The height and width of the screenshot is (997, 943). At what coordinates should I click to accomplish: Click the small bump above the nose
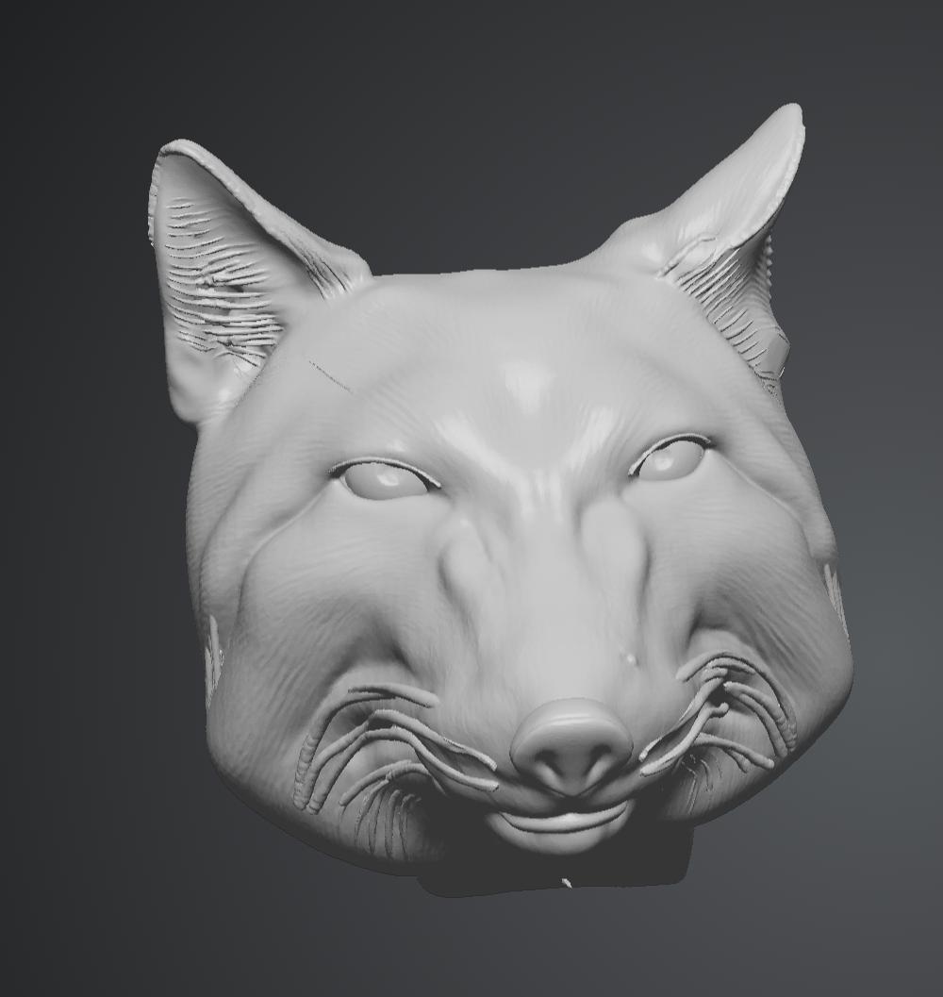[x=628, y=657]
